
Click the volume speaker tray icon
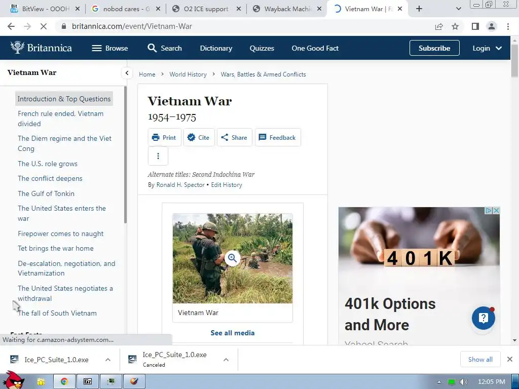463,382
